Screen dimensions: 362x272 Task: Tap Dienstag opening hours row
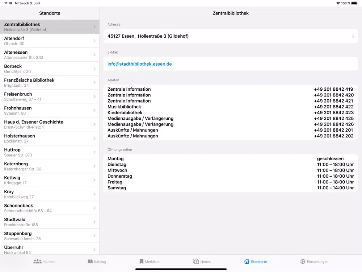[x=230, y=164]
